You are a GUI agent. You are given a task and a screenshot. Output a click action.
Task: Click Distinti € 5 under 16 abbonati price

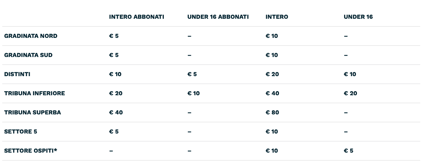tap(192, 74)
